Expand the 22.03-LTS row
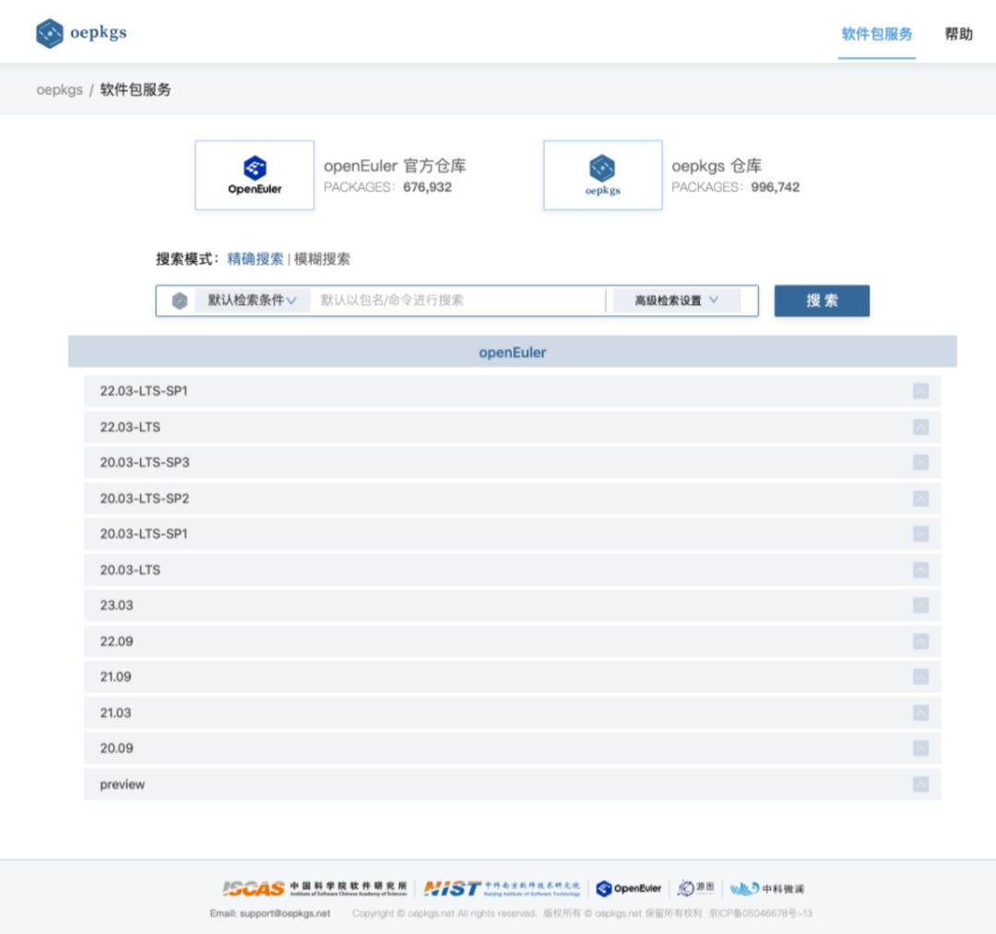This screenshot has height=934, width=996. pos(513,427)
